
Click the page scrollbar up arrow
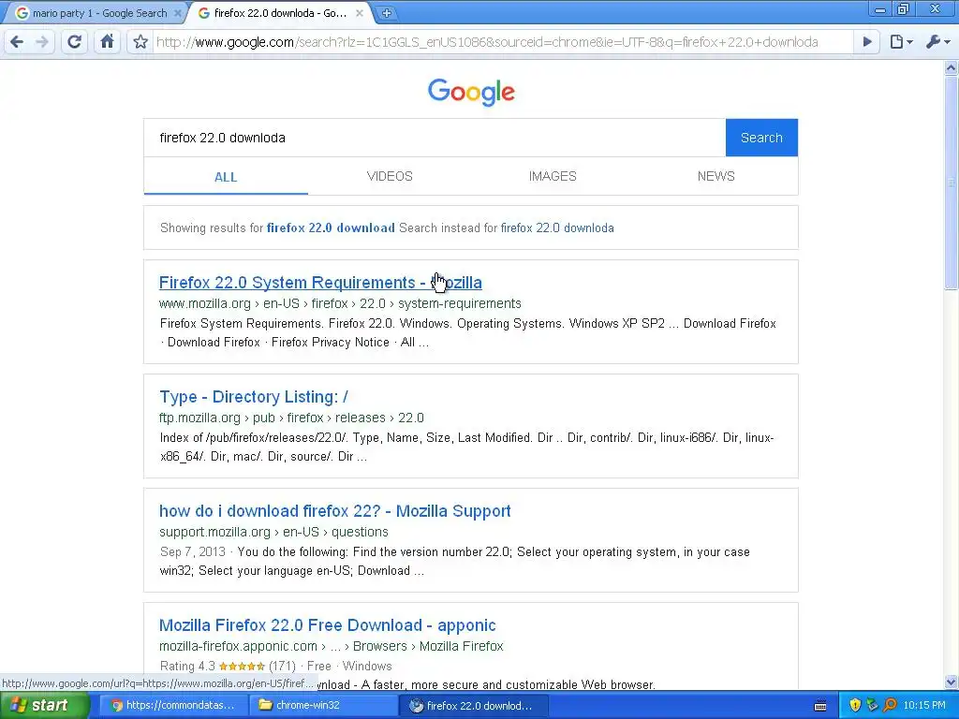[x=952, y=67]
